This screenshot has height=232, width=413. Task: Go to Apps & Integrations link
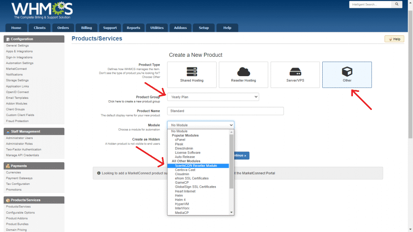point(19,51)
